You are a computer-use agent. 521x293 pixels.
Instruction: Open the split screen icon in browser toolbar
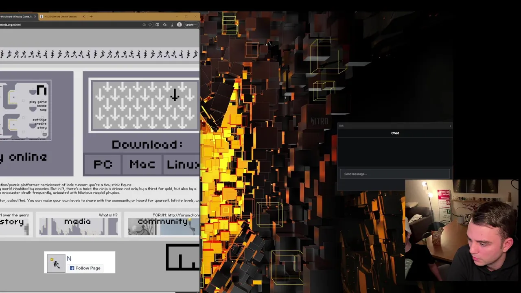click(x=157, y=24)
